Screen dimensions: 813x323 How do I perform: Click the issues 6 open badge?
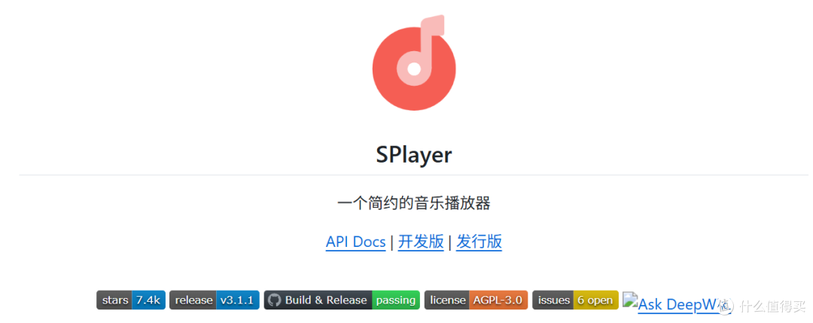pos(576,300)
